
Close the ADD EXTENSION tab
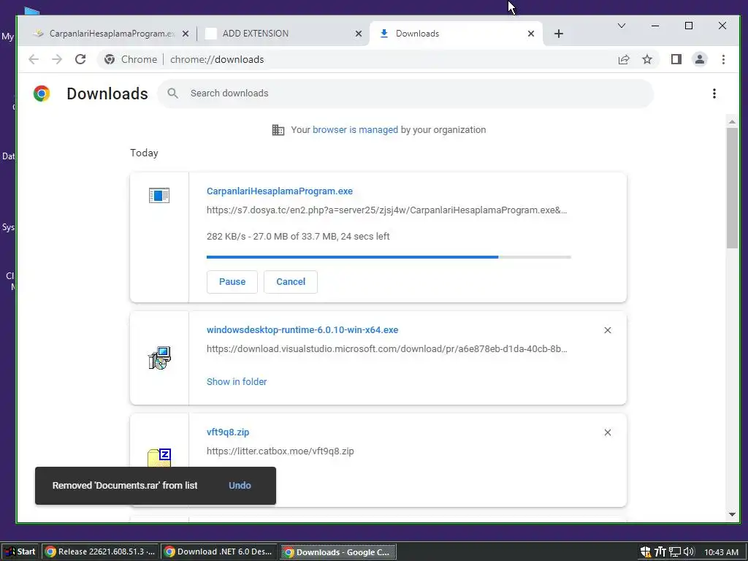[x=359, y=34]
